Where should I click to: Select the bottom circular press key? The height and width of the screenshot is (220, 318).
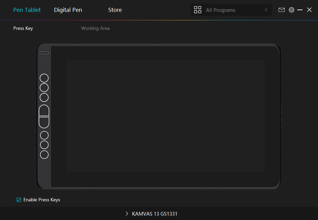tap(44, 155)
